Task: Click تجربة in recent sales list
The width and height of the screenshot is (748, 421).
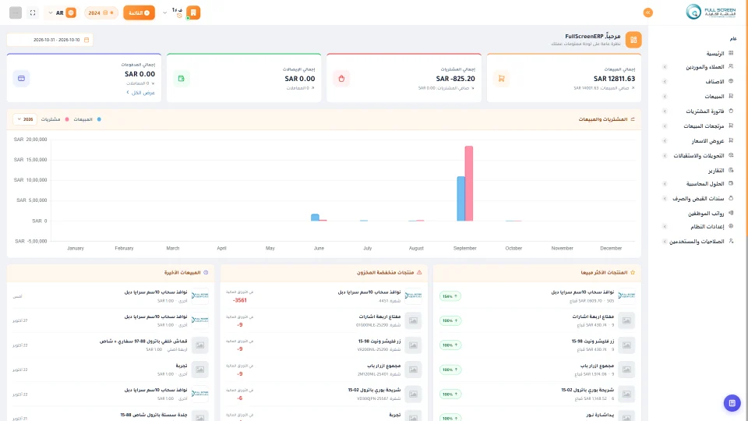Action: pyautogui.click(x=182, y=366)
